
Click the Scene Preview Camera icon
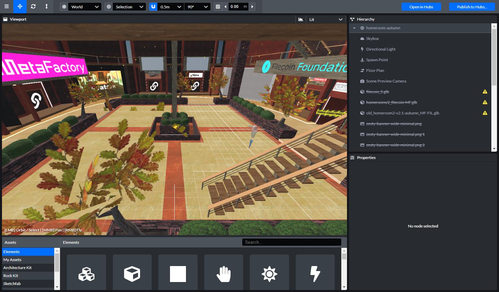coord(362,81)
